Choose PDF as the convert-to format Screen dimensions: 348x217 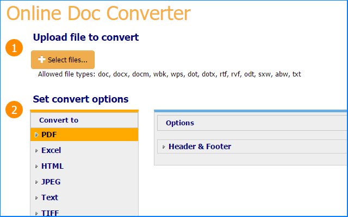click(84, 135)
